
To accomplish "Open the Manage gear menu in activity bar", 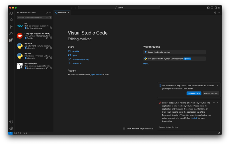I will pos(11,128).
